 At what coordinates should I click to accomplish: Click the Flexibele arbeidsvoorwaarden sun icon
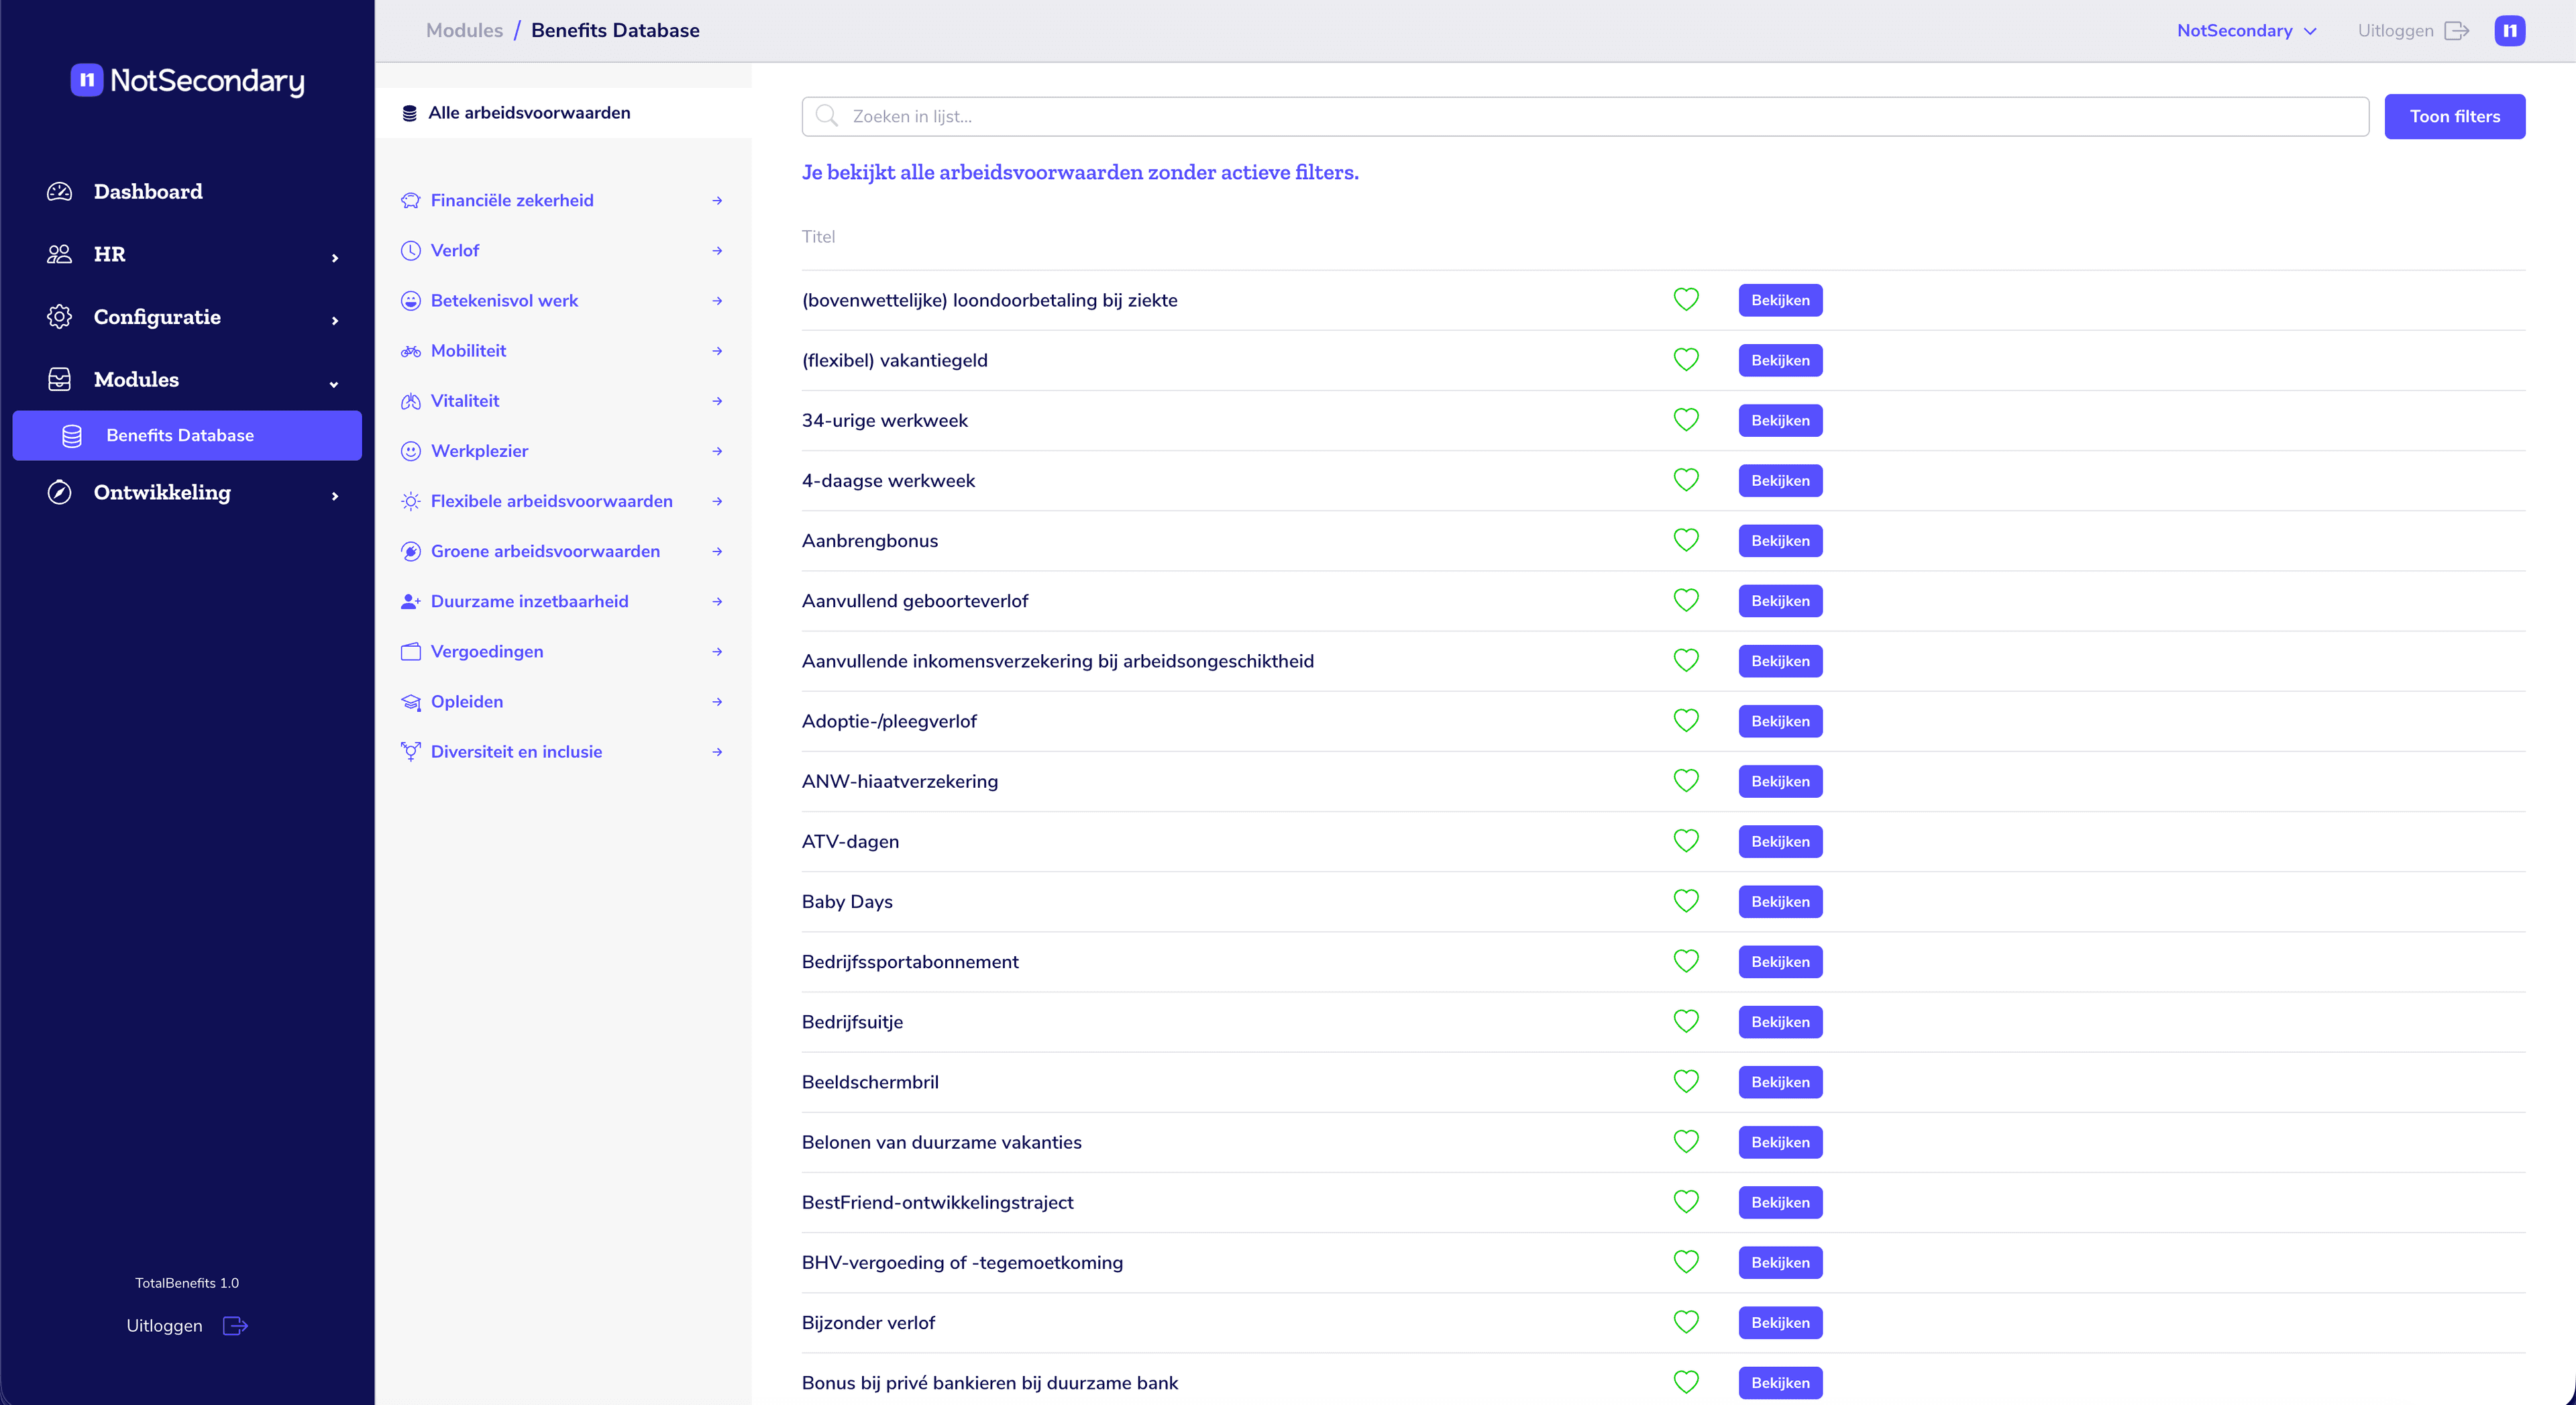click(411, 501)
